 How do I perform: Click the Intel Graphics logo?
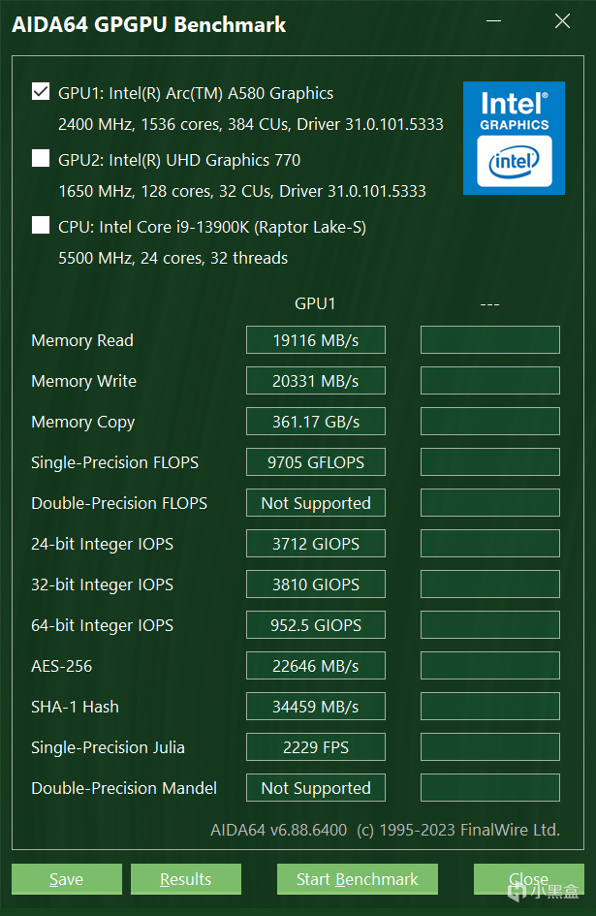514,138
